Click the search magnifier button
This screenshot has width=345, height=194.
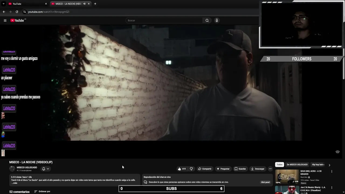pos(207,20)
